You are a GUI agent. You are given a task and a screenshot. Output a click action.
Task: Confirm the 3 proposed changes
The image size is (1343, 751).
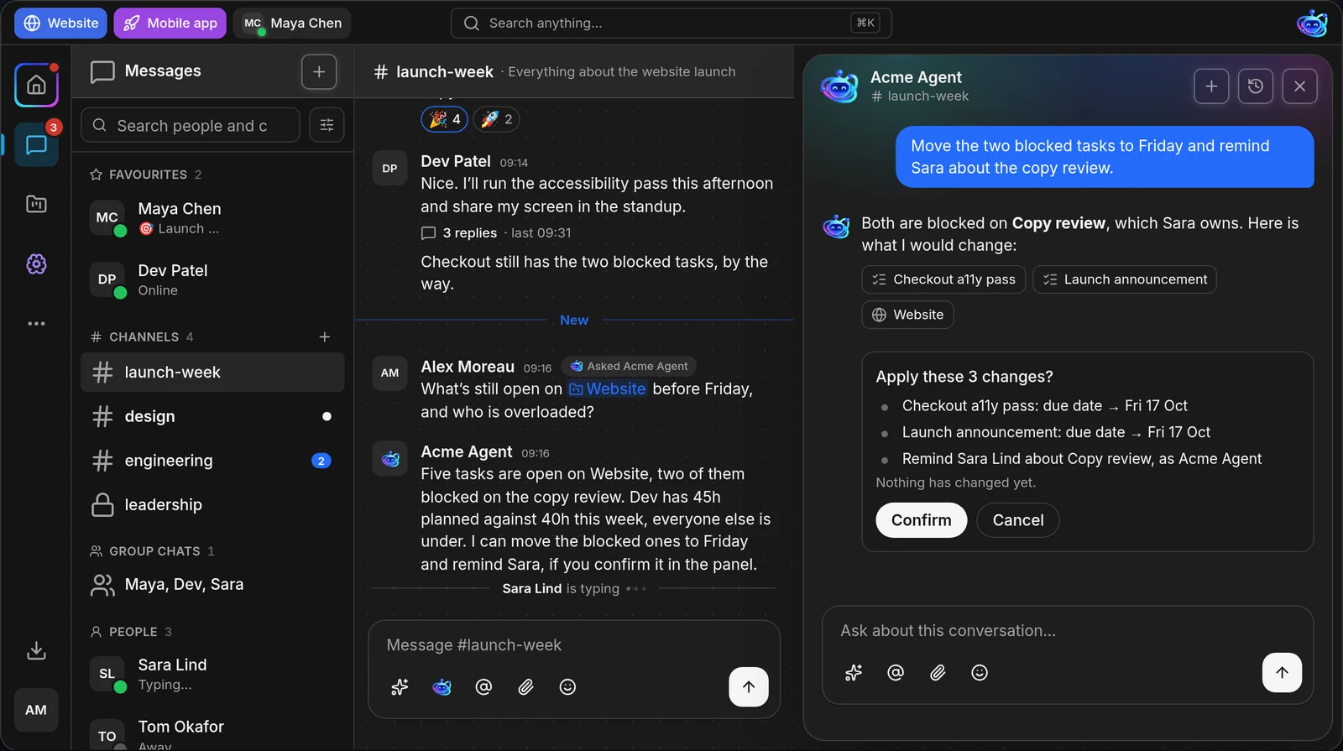pos(921,520)
